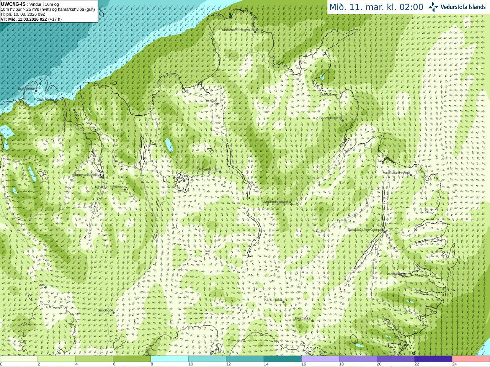
Task: Select the pink legend swatch above 24 m/s
Action: pyautogui.click(x=471, y=359)
